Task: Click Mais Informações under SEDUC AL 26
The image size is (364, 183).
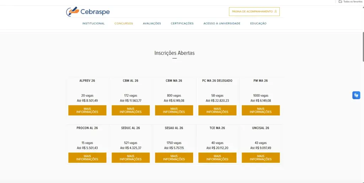Action: coord(131,158)
